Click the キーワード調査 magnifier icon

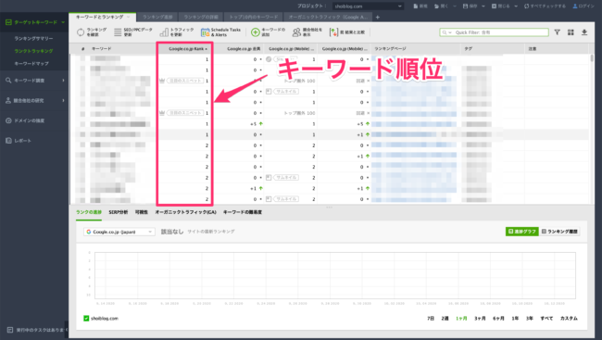click(8, 81)
